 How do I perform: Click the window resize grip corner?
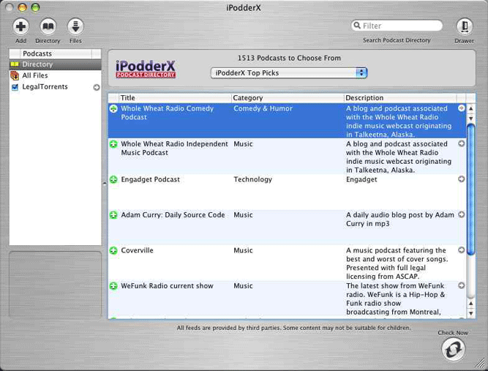[481, 364]
